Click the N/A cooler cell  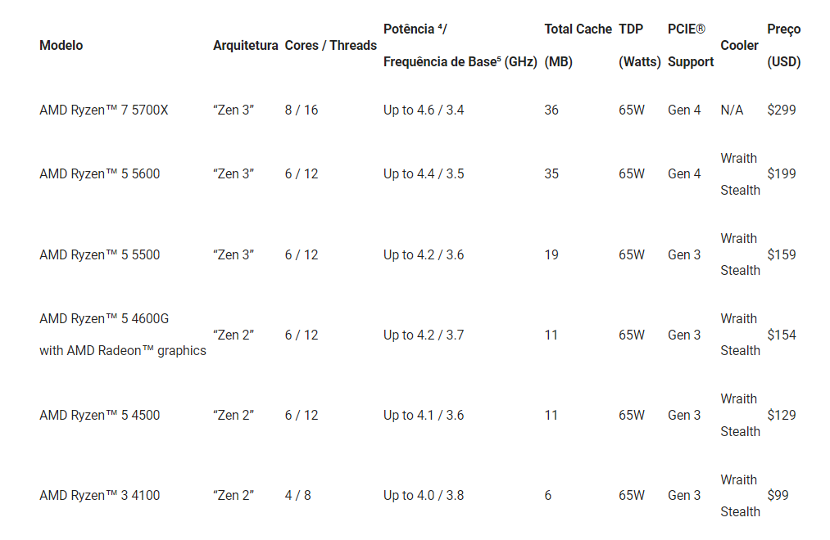pyautogui.click(x=732, y=110)
